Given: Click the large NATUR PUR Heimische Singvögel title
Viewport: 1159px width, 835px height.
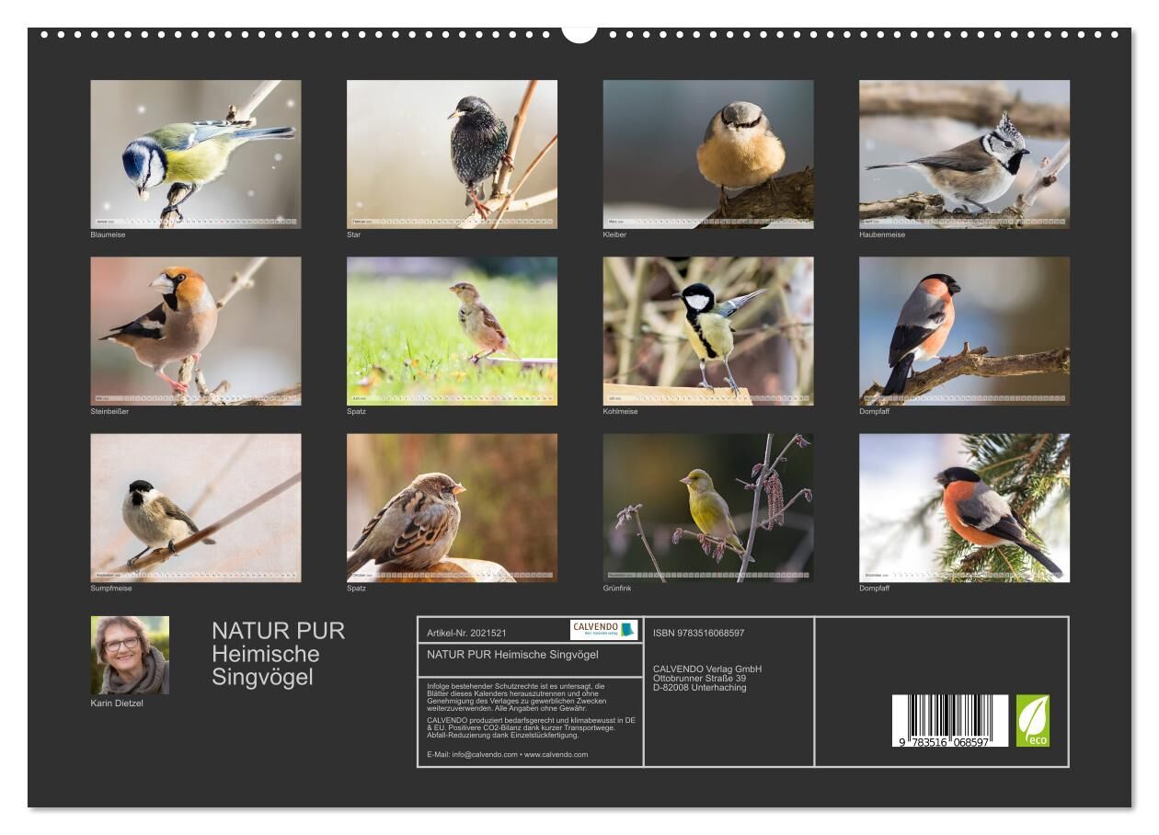Looking at the screenshot, I should pos(278,654).
